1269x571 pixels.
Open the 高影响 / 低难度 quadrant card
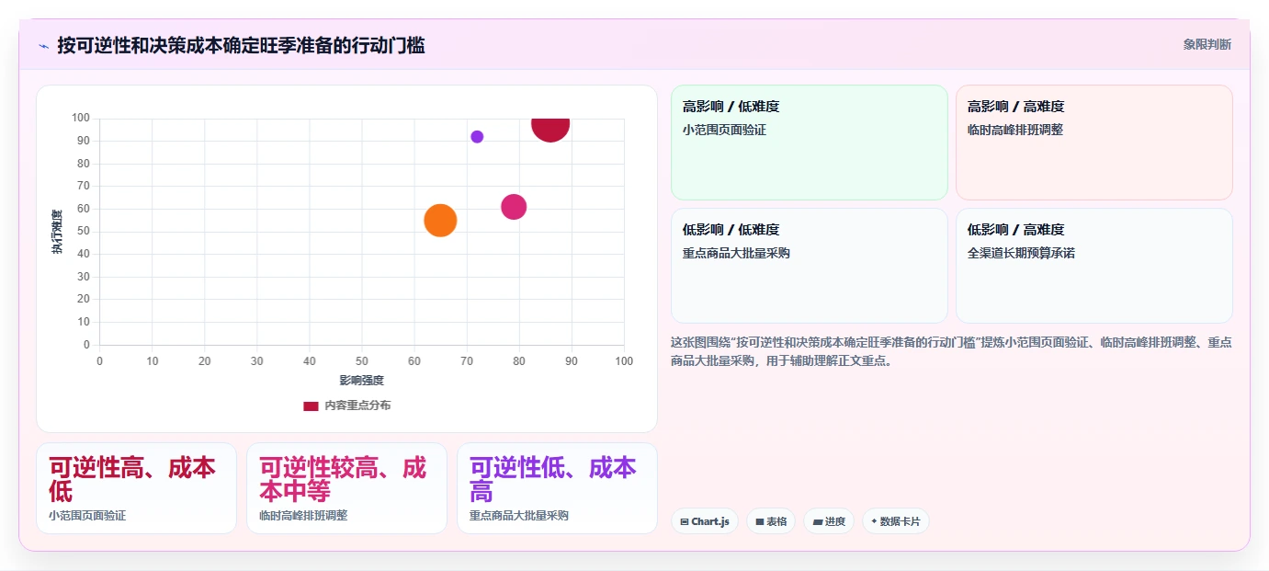click(x=809, y=143)
